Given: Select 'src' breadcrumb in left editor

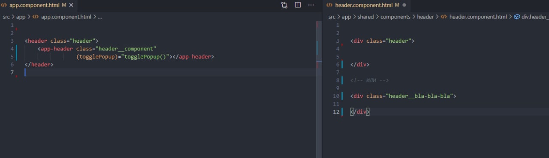Looking at the screenshot, I should click(6, 17).
